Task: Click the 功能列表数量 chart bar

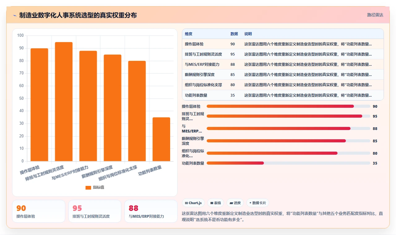Action: click(x=161, y=139)
